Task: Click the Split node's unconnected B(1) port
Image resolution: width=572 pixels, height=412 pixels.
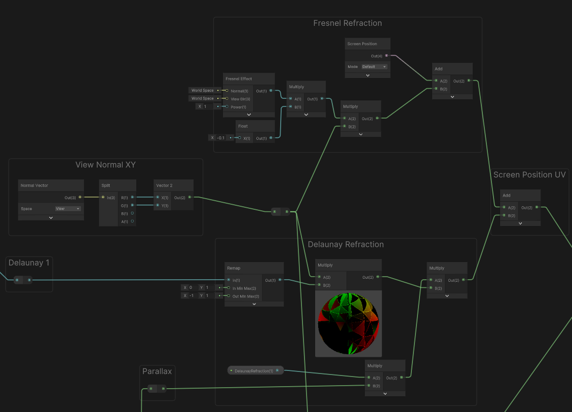Action: click(x=132, y=213)
